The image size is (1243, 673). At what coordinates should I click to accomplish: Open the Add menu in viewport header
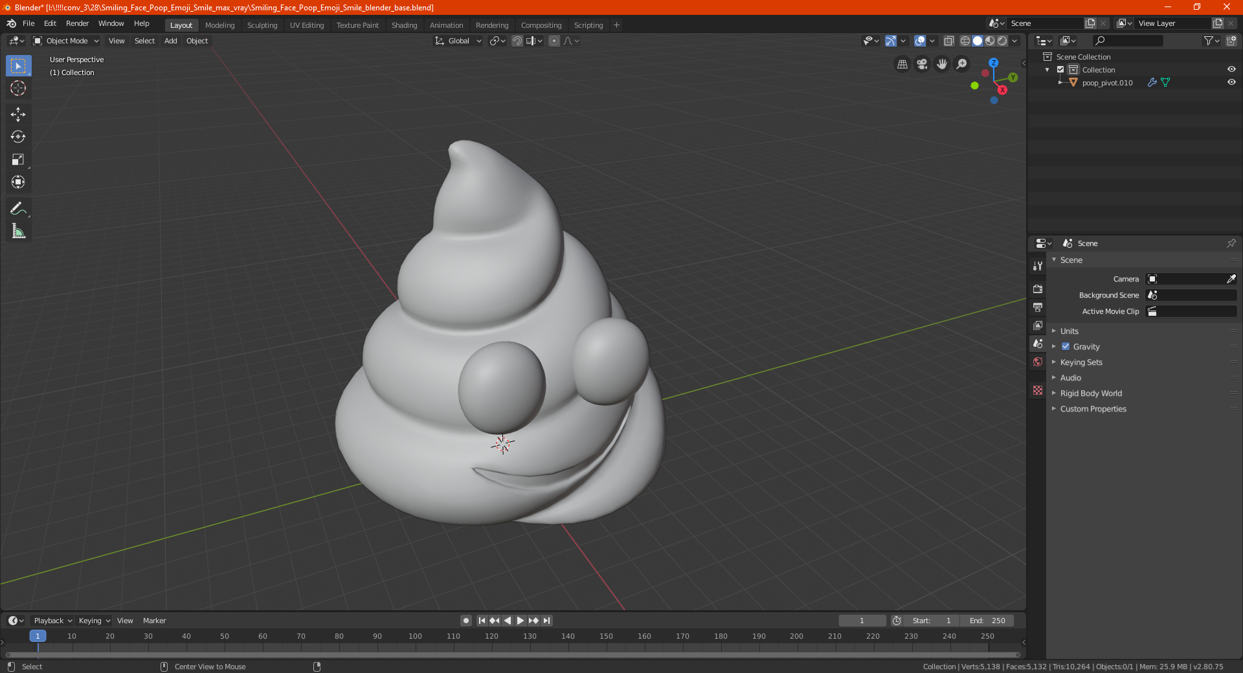tap(170, 41)
